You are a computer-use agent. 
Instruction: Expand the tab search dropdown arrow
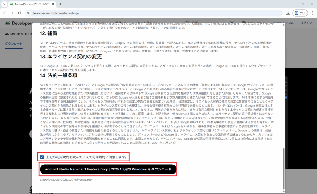click(x=4, y=4)
